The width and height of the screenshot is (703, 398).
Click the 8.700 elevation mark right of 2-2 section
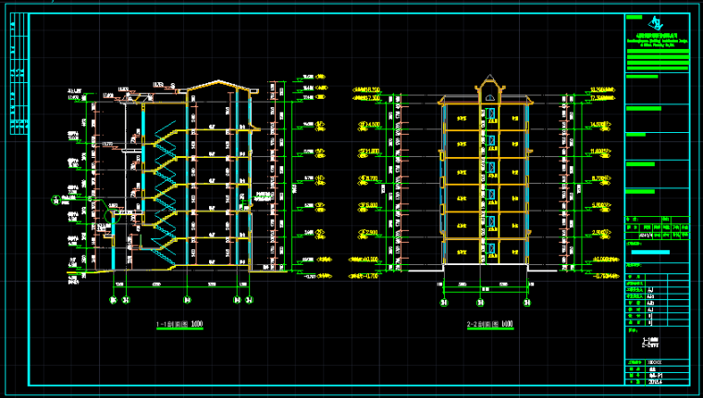click(x=602, y=178)
